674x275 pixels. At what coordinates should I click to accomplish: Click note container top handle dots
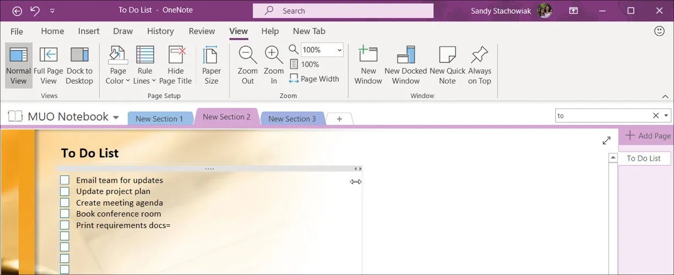[x=209, y=169]
